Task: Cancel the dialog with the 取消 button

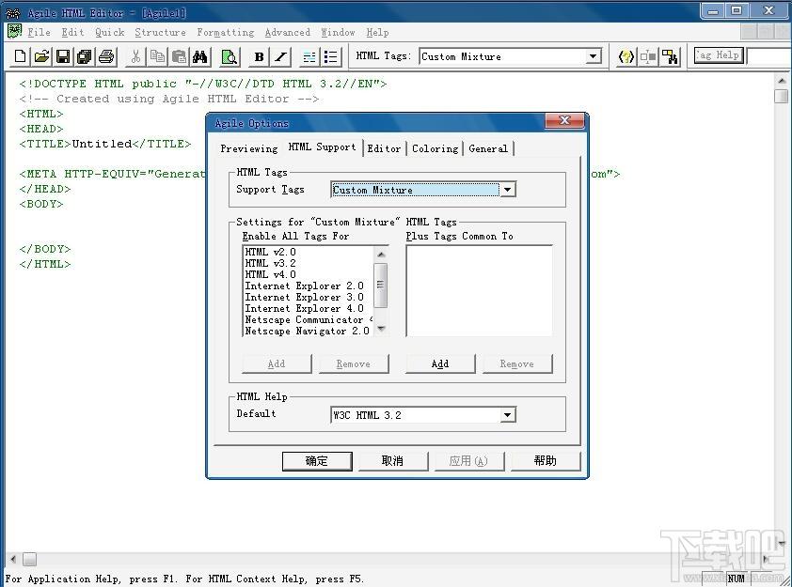Action: [x=392, y=461]
